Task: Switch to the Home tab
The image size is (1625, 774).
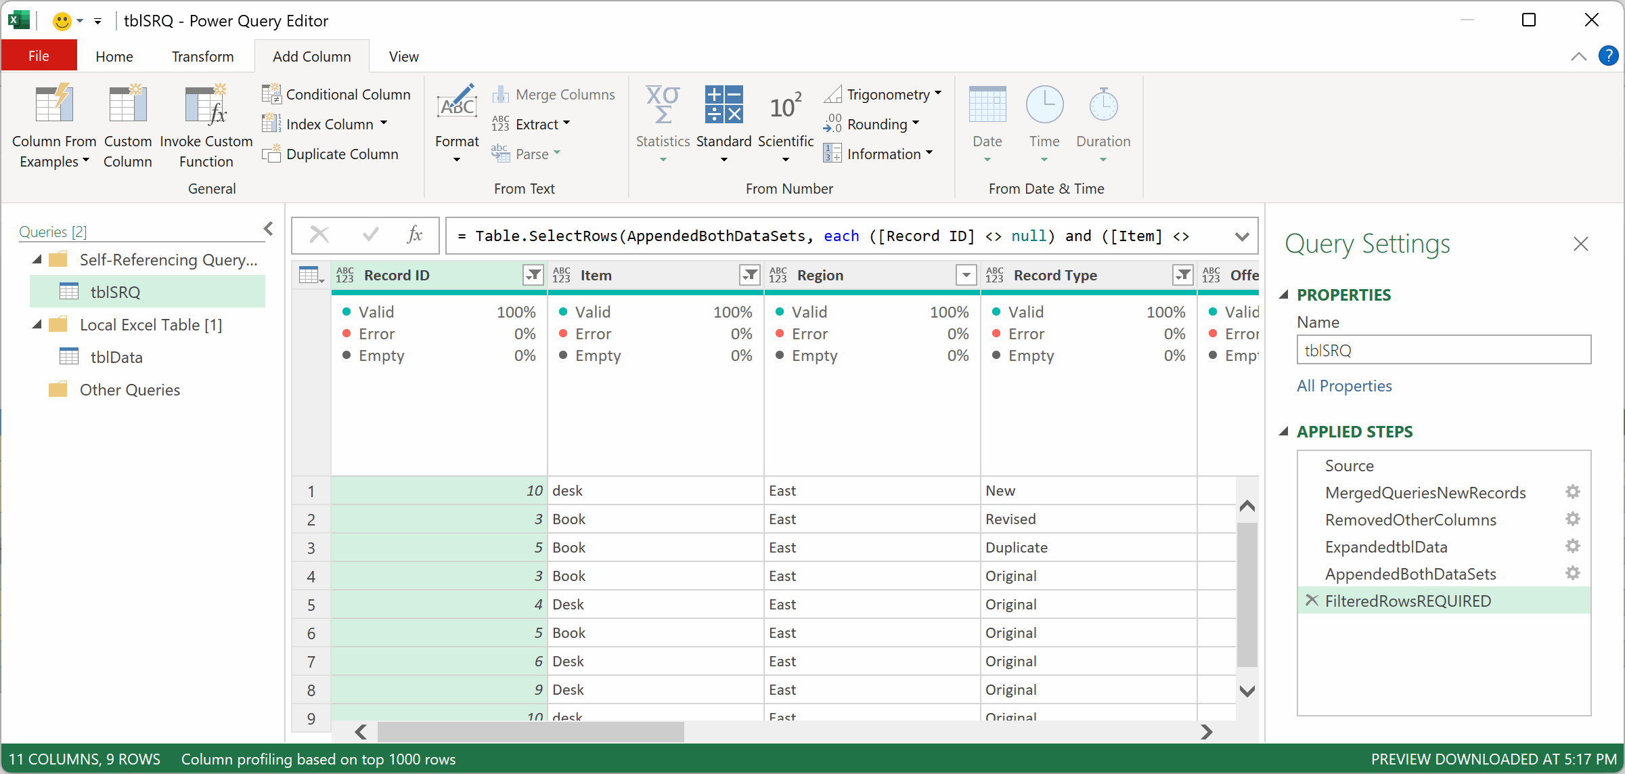Action: 114,56
